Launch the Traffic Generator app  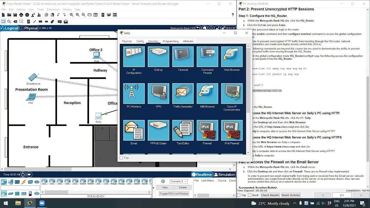click(x=183, y=93)
